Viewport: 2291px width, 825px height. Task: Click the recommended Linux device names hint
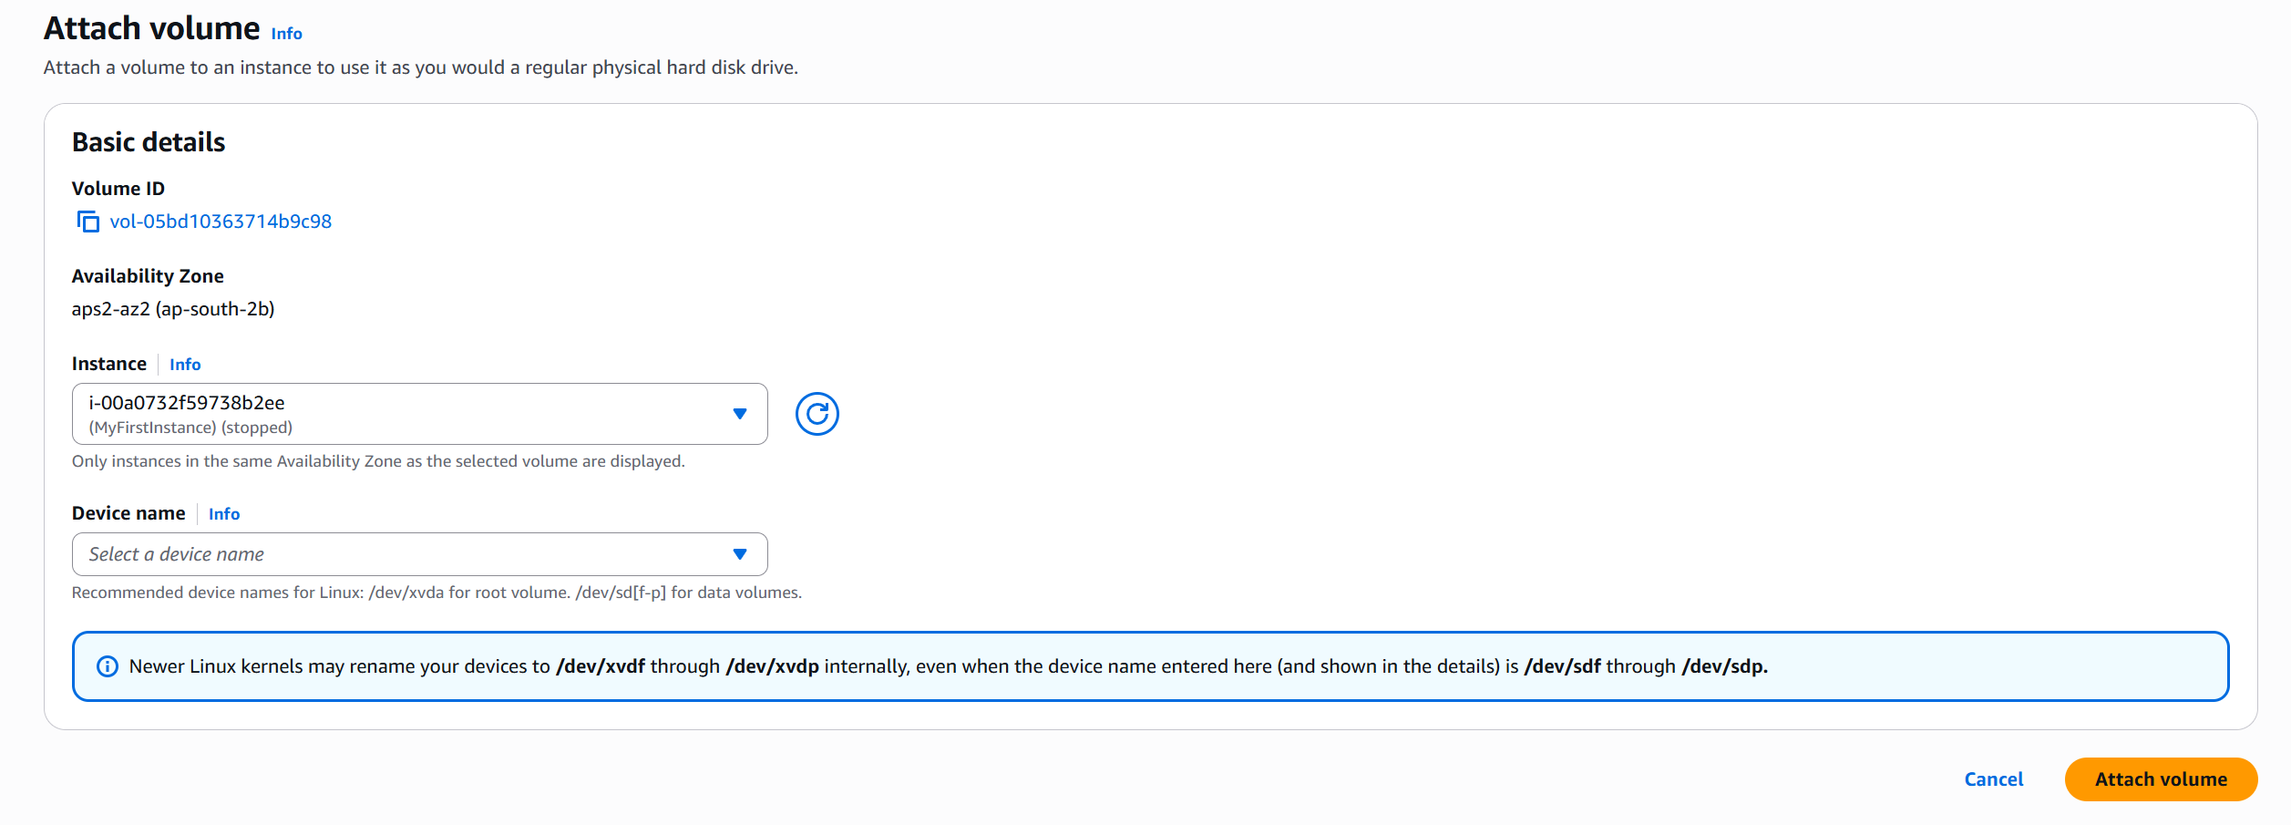437,593
